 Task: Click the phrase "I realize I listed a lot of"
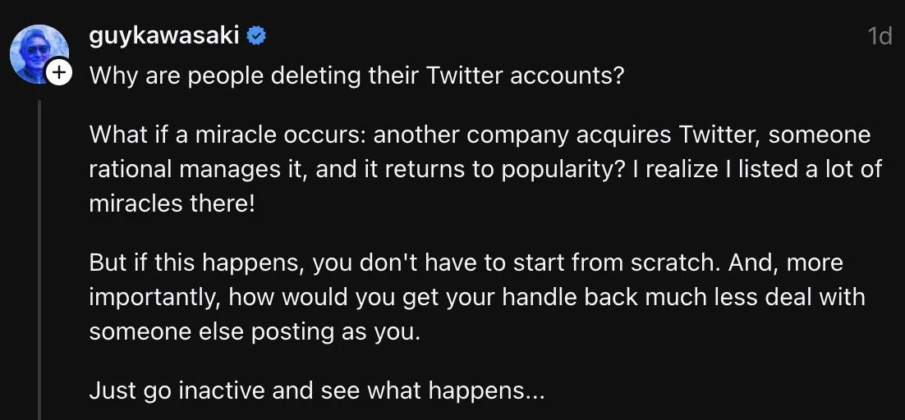coord(757,169)
